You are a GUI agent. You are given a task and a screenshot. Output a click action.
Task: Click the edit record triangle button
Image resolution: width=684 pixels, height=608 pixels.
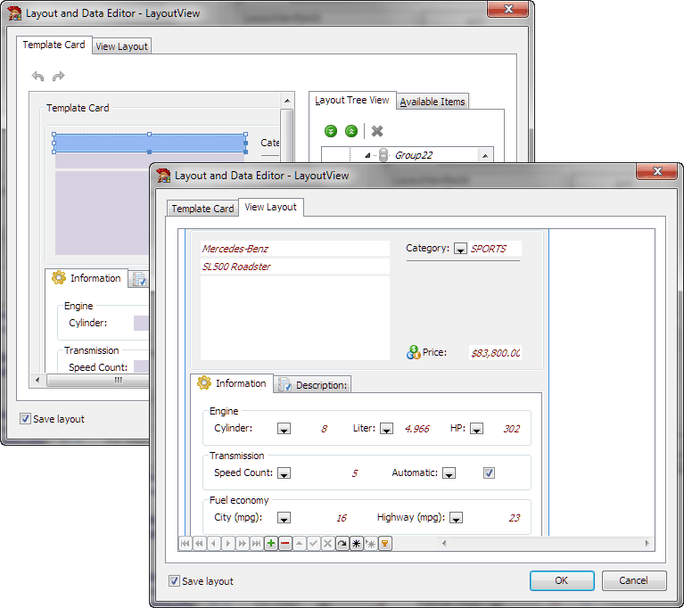300,544
